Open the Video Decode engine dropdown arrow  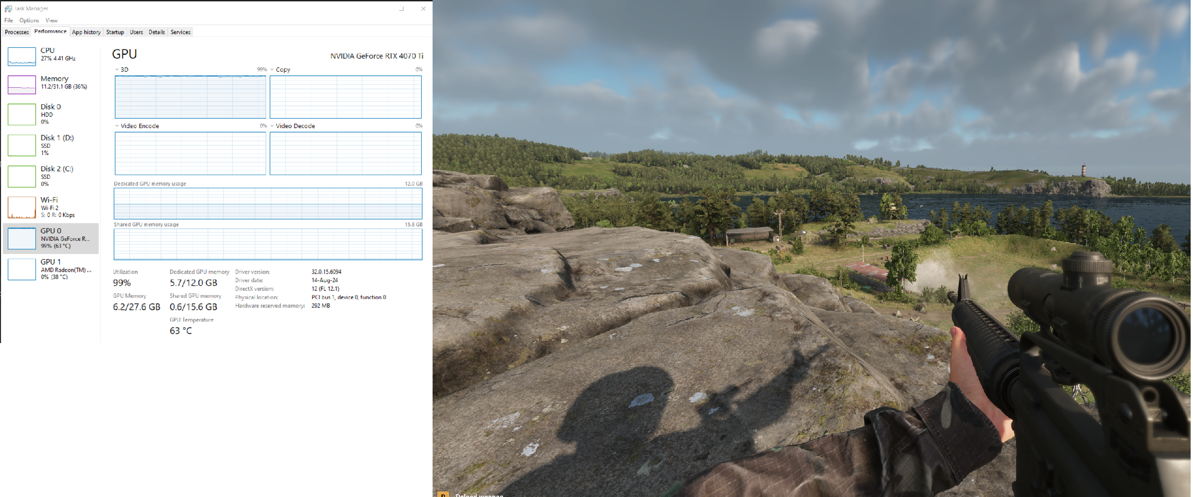tap(272, 126)
